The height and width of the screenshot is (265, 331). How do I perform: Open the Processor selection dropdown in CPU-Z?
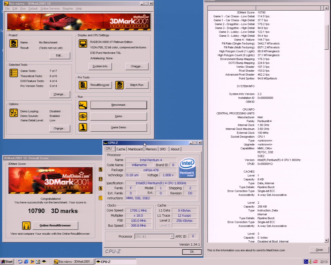172,237
